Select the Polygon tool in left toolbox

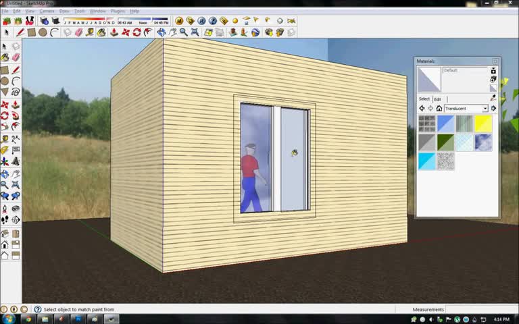coord(5,92)
